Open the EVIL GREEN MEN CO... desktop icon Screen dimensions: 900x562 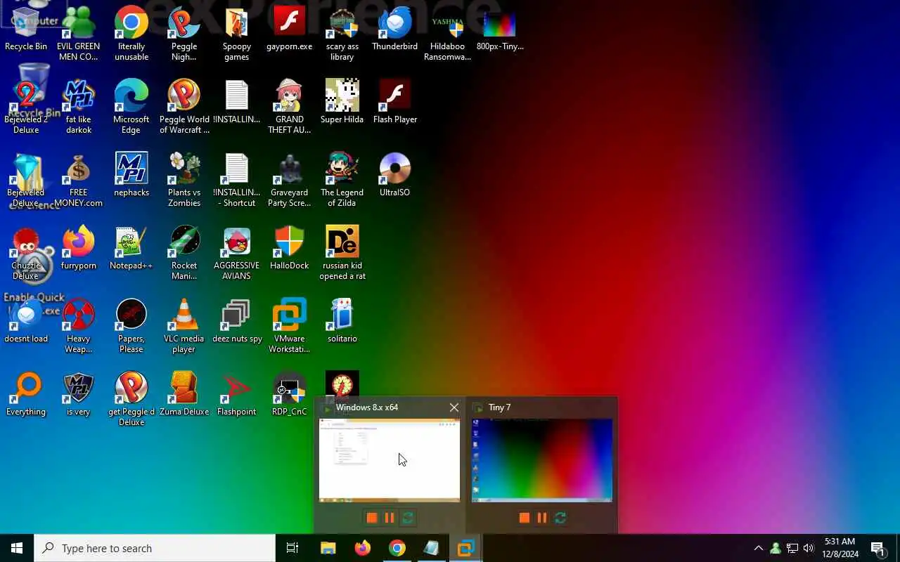tap(78, 34)
